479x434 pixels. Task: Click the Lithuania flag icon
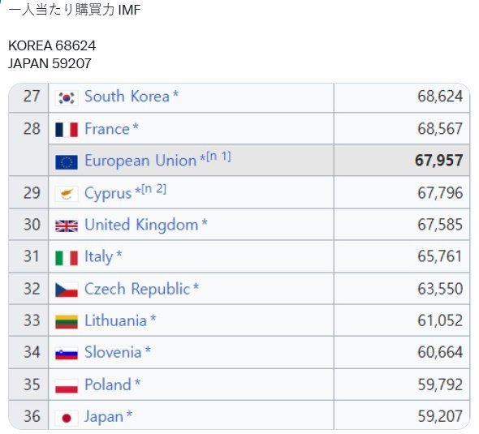[x=67, y=322]
